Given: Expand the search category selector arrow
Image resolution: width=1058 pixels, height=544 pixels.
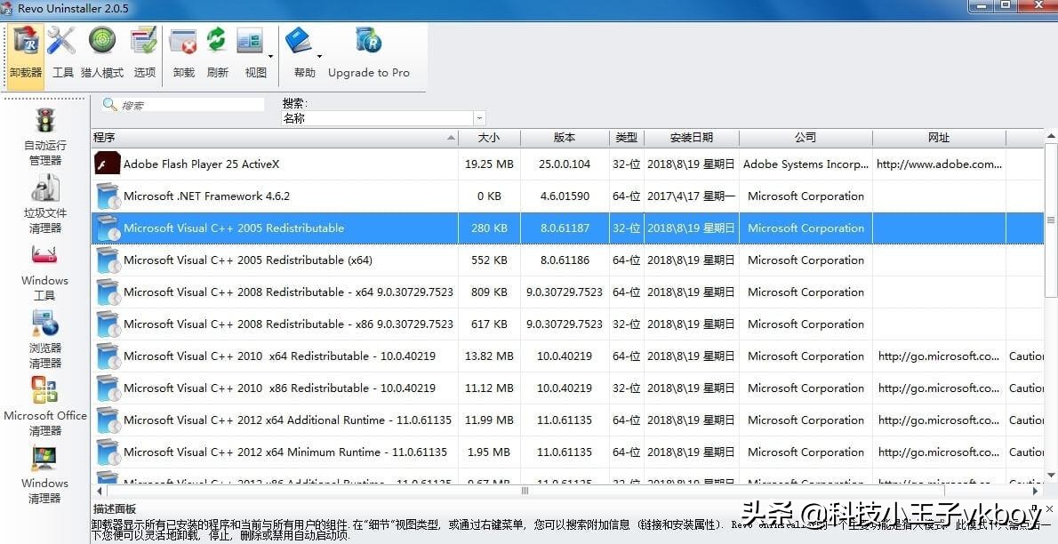Looking at the screenshot, I should coord(479,116).
